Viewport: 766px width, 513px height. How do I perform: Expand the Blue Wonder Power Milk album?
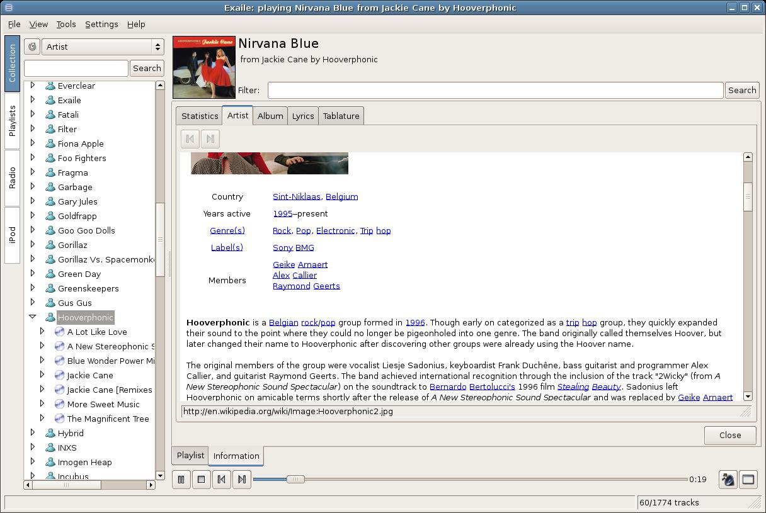point(42,361)
